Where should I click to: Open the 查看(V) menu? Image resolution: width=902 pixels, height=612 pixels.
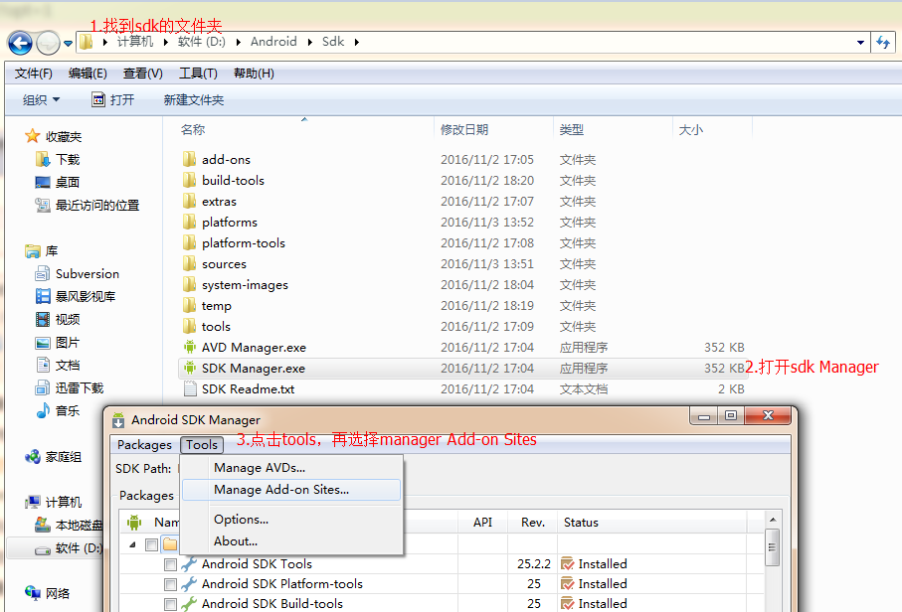142,74
